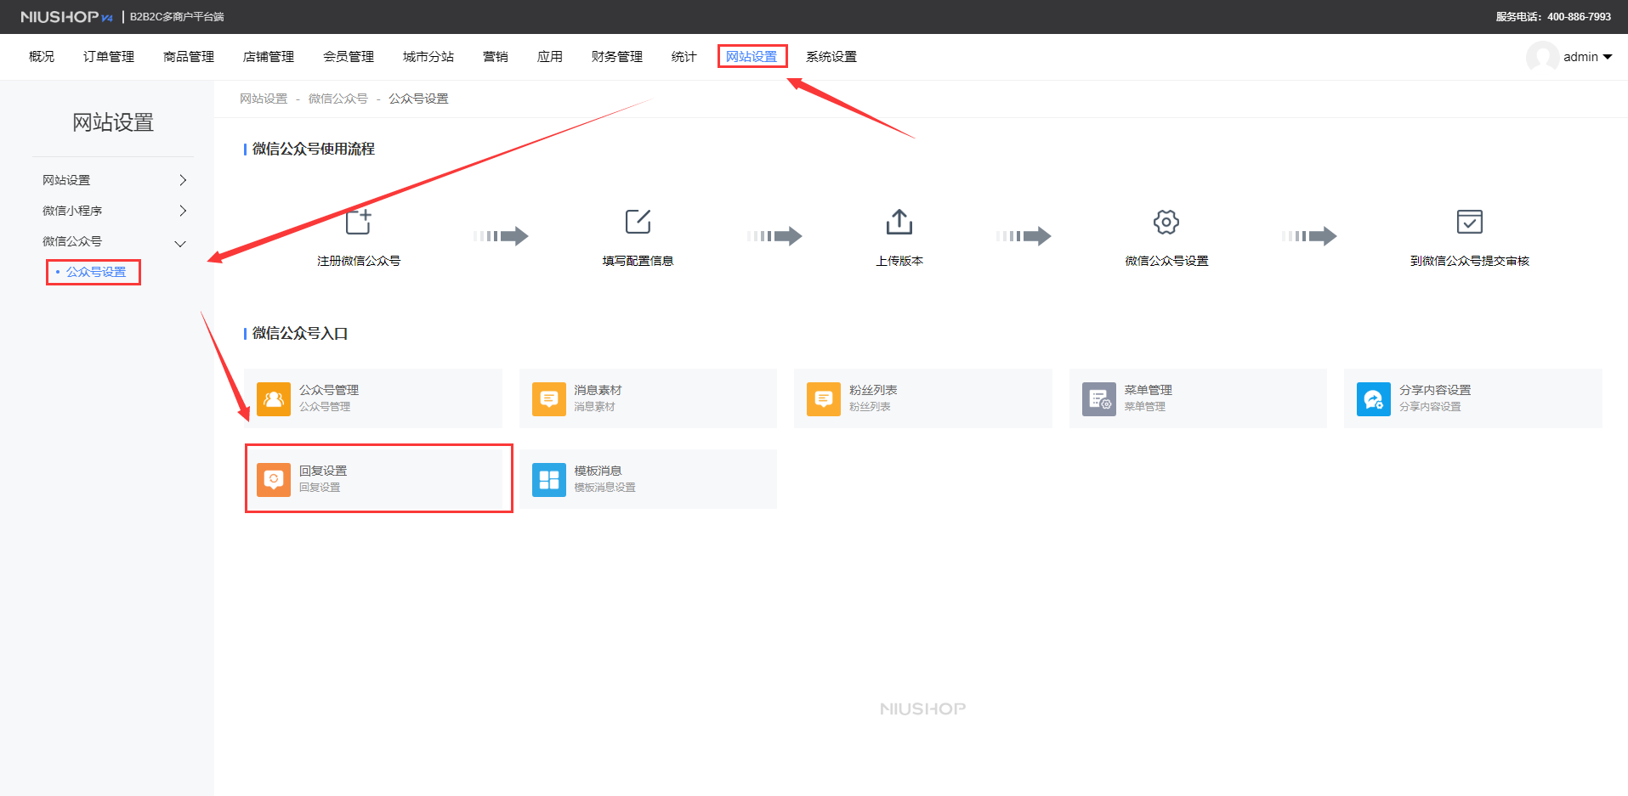Click the 菜单管理 card title
This screenshot has width=1628, height=796.
point(1149,390)
